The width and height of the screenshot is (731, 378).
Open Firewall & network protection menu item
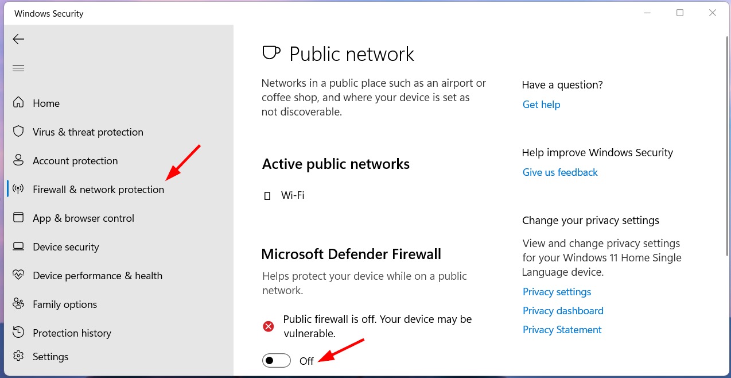(x=98, y=190)
